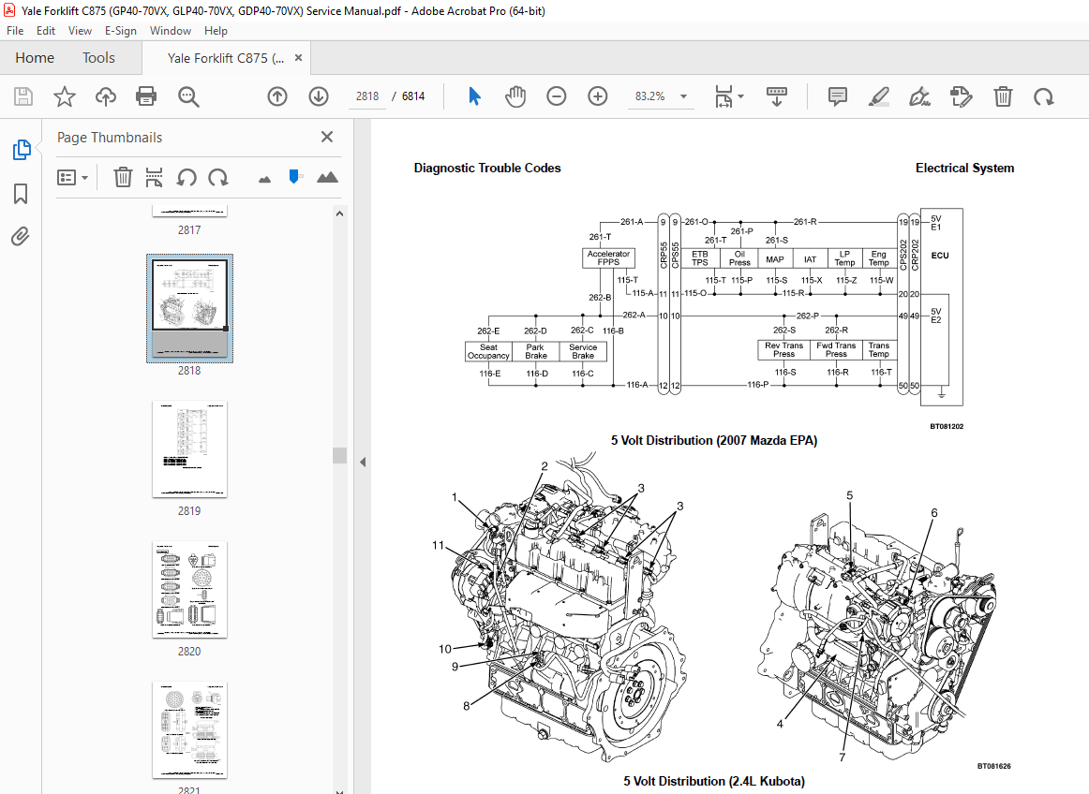Viewport: 1089px width, 794px height.
Task: Adjust the thumbnail size slider handle
Action: [295, 177]
